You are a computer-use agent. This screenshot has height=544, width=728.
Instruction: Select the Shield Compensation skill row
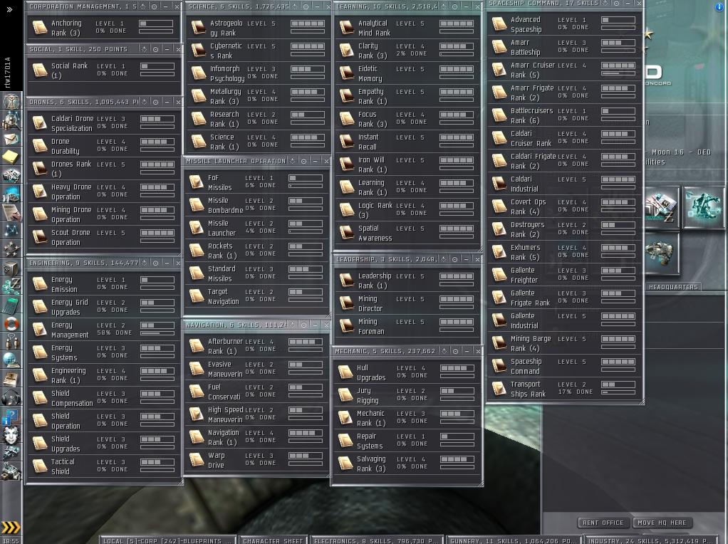103,398
